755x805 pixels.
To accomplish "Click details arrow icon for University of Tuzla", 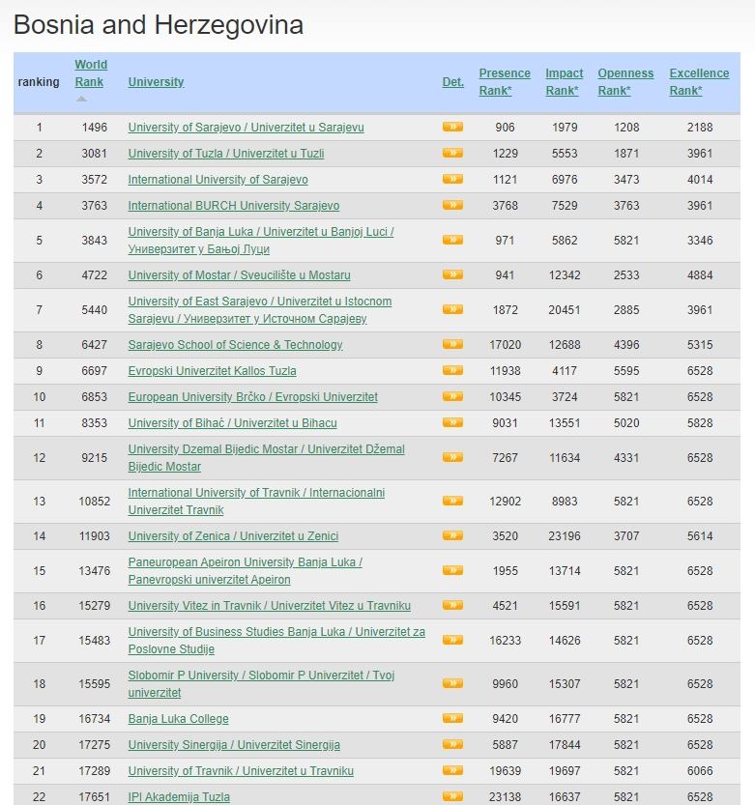I will click(452, 153).
